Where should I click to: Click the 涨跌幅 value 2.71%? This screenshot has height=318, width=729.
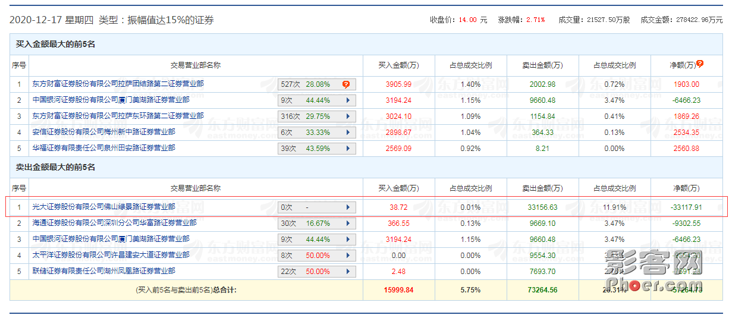[535, 20]
